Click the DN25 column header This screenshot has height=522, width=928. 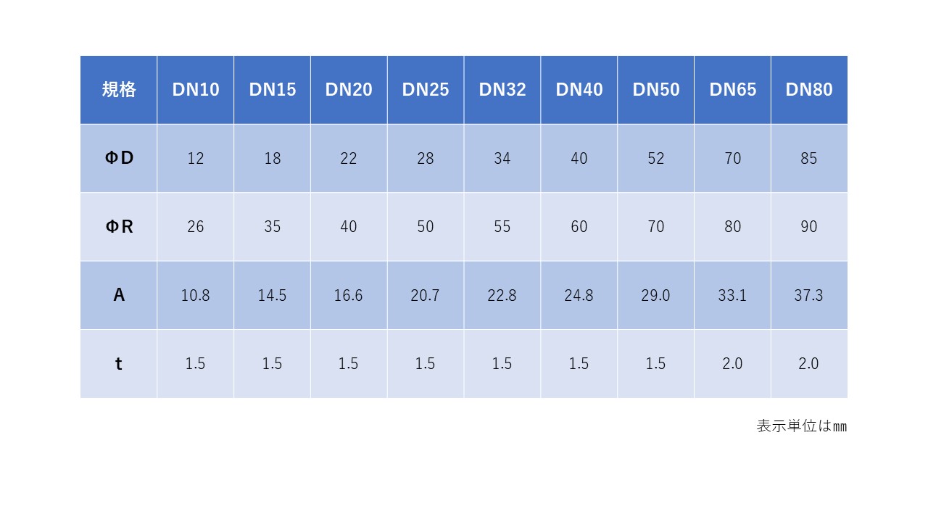coord(426,90)
